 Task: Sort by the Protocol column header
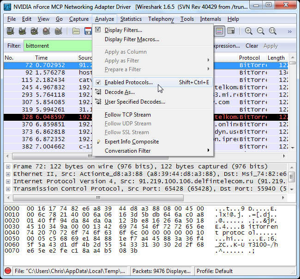click(252, 58)
